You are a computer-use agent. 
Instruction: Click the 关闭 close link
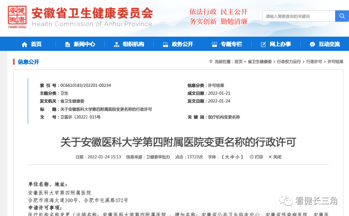click(277, 157)
